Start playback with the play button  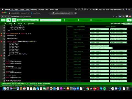[x=3, y=20]
